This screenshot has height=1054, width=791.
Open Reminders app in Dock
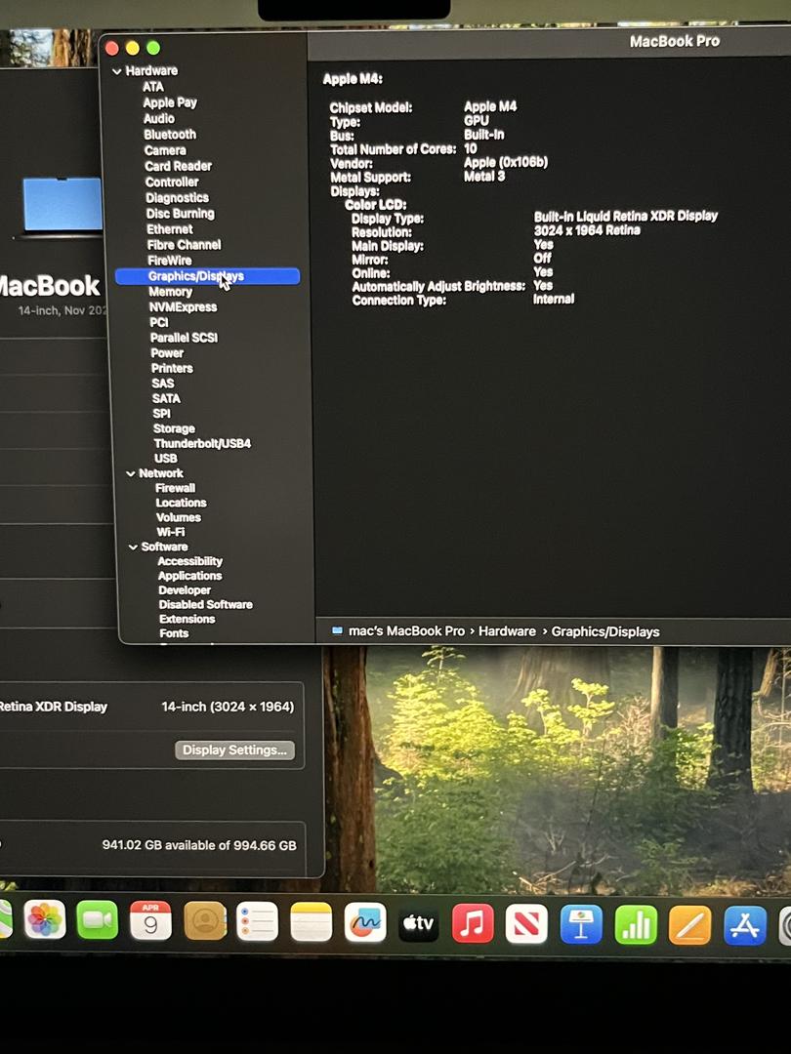coord(258,922)
